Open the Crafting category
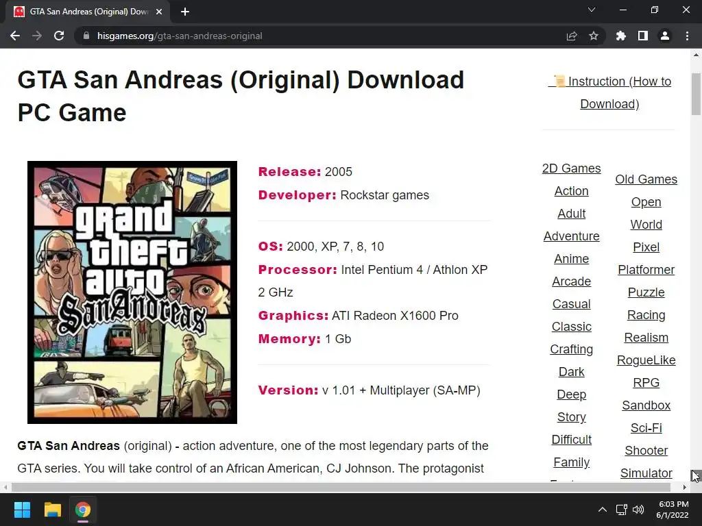702x526 pixels. click(571, 349)
